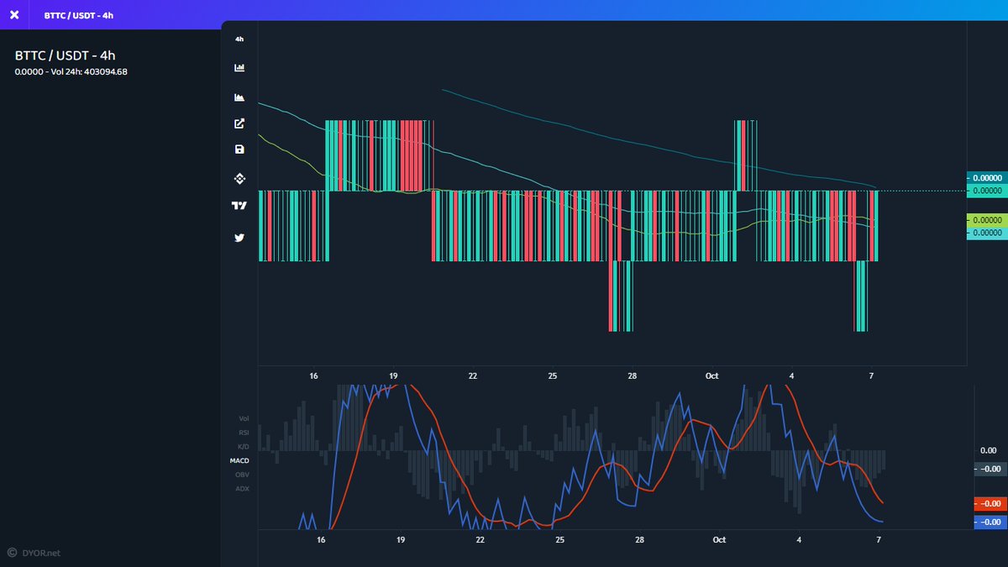The height and width of the screenshot is (567, 1008).
Task: Click the Oct date marker on price axis
Action: 711,375
